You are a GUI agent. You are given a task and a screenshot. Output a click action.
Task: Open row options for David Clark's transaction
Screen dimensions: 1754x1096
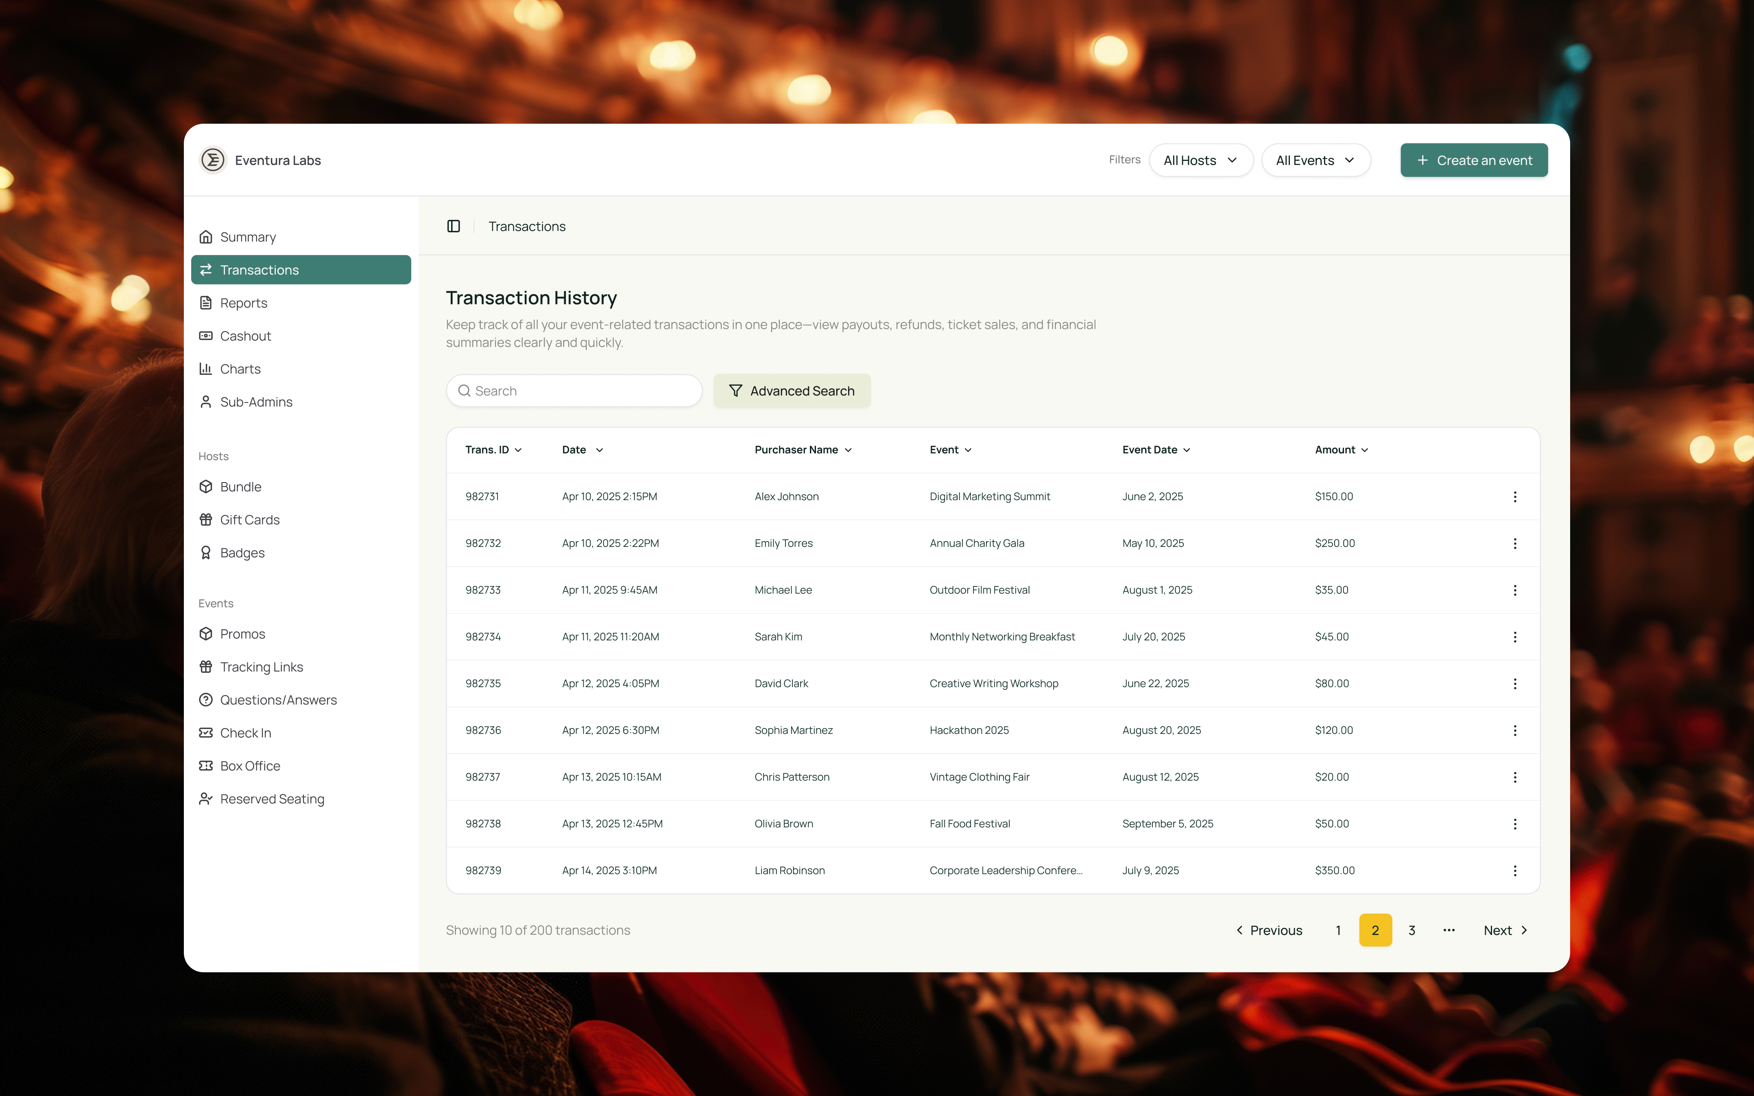pyautogui.click(x=1515, y=683)
